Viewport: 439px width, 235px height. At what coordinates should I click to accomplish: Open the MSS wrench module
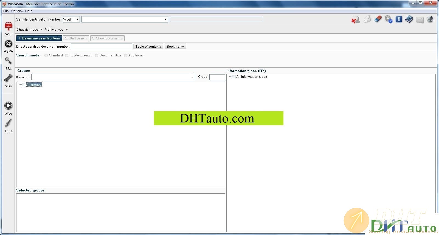(x=9, y=81)
